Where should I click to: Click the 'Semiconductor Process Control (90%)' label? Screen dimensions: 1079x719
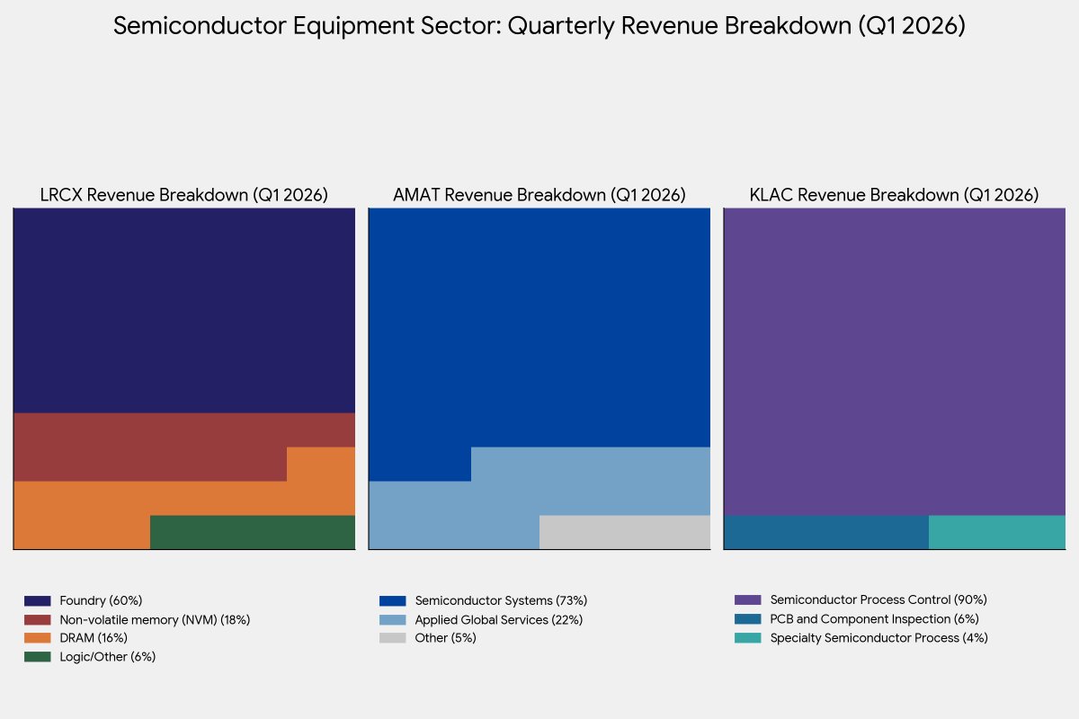pyautogui.click(x=878, y=600)
